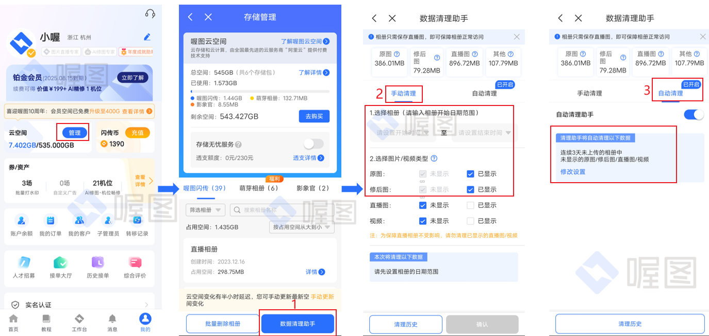Open 详情 of the 直播相册 album

pos(315,272)
